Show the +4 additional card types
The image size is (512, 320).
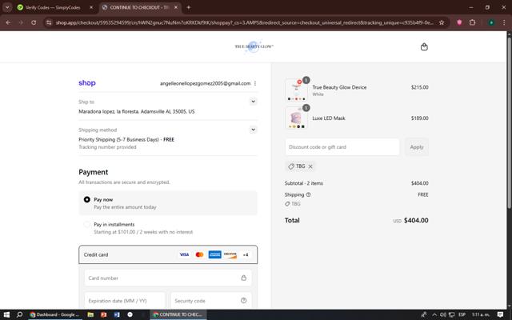click(x=246, y=254)
